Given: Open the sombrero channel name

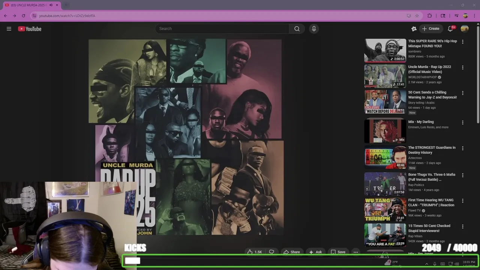Looking at the screenshot, I should (414, 51).
